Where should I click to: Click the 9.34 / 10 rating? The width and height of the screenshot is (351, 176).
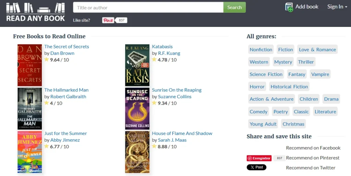tap(167, 103)
